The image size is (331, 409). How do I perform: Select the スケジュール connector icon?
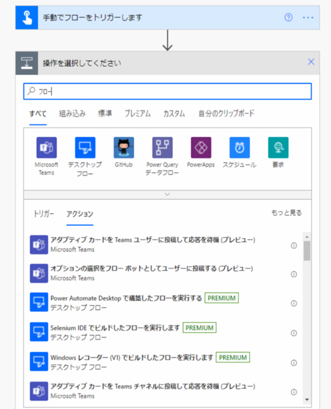pos(239,148)
